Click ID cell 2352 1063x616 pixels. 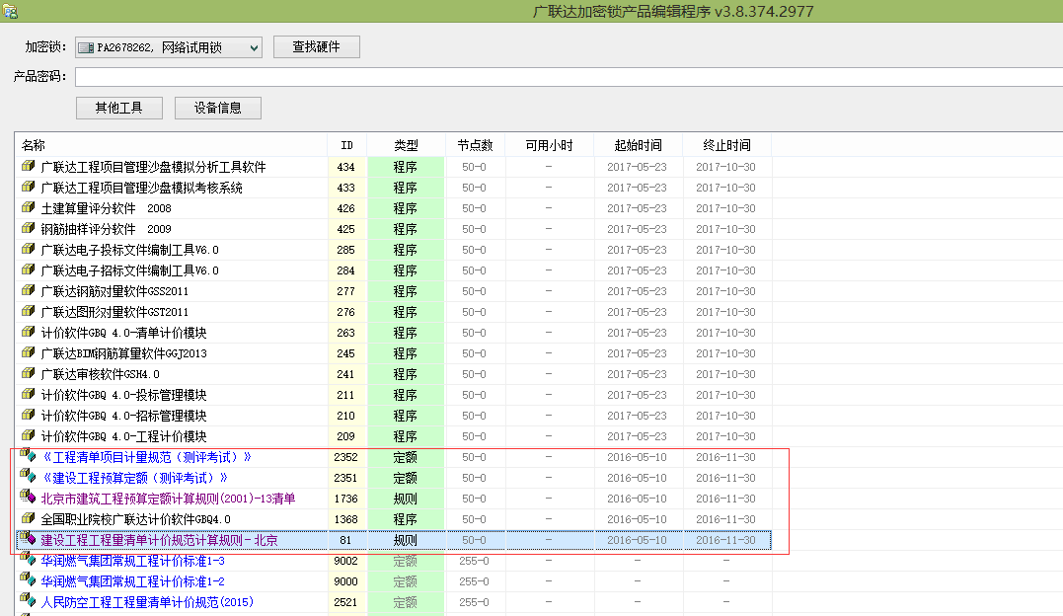(x=346, y=457)
